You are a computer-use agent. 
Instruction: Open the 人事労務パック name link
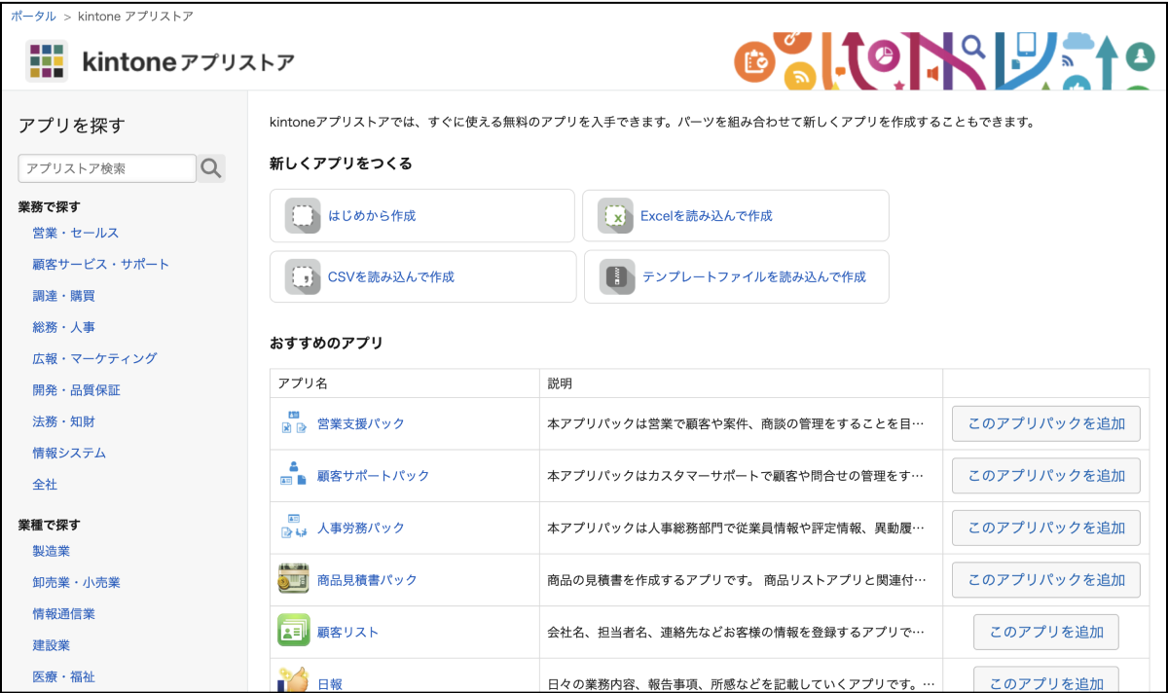360,528
